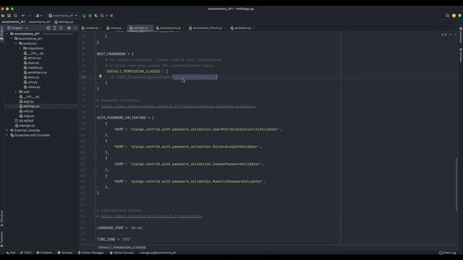This screenshot has width=463, height=260.
Task: Click the colorful toolbox icon at top right
Action: pyautogui.click(x=460, y=16)
